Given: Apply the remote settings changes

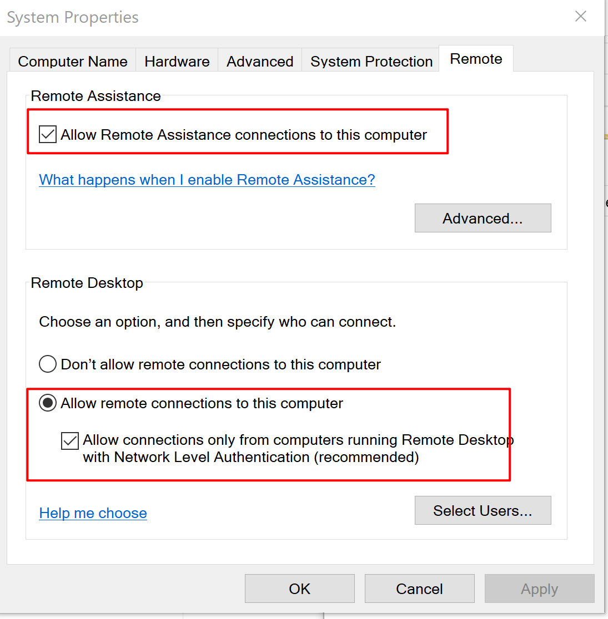Looking at the screenshot, I should (539, 588).
